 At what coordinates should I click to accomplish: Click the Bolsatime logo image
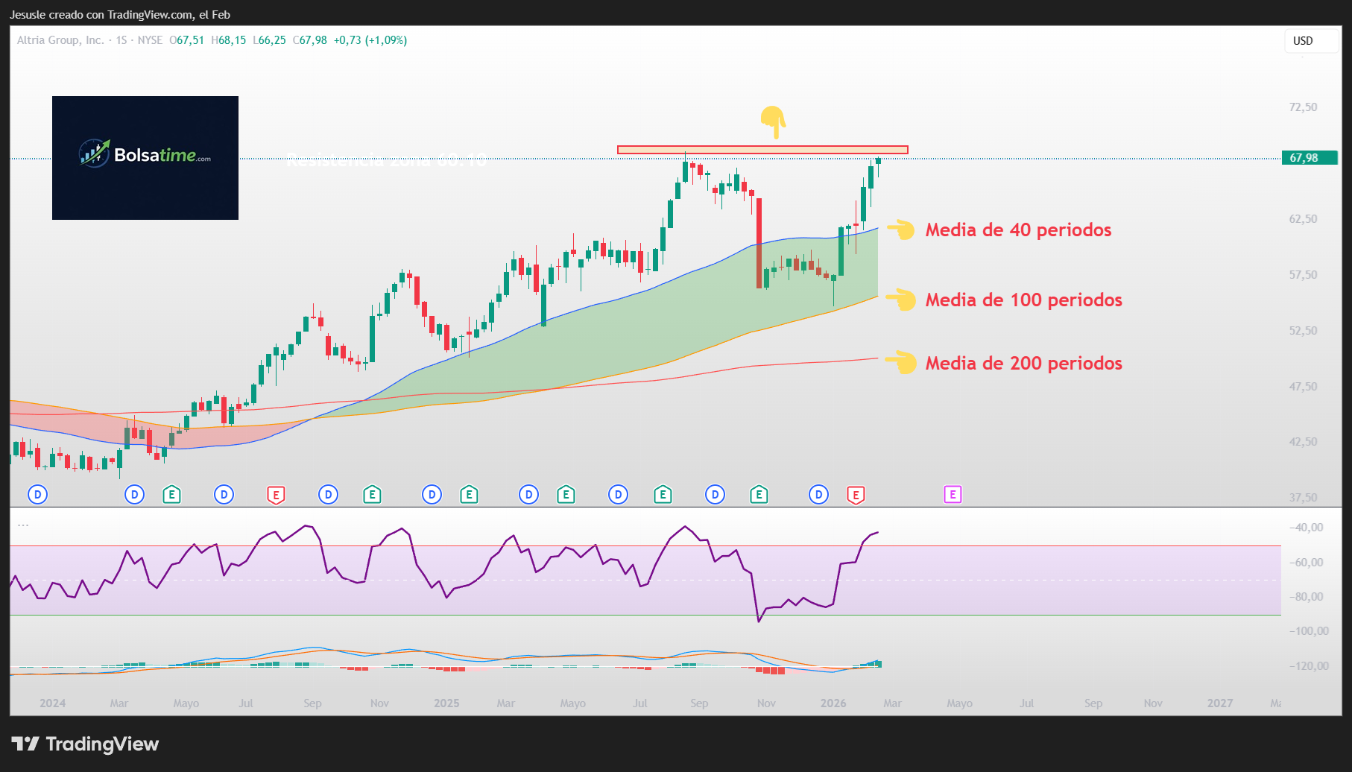tap(145, 157)
